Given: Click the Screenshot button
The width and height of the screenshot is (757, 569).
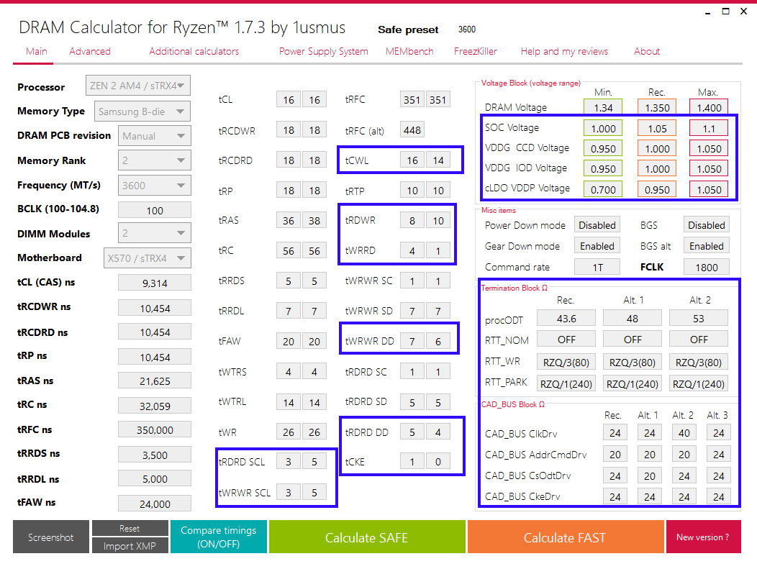Looking at the screenshot, I should (x=50, y=537).
